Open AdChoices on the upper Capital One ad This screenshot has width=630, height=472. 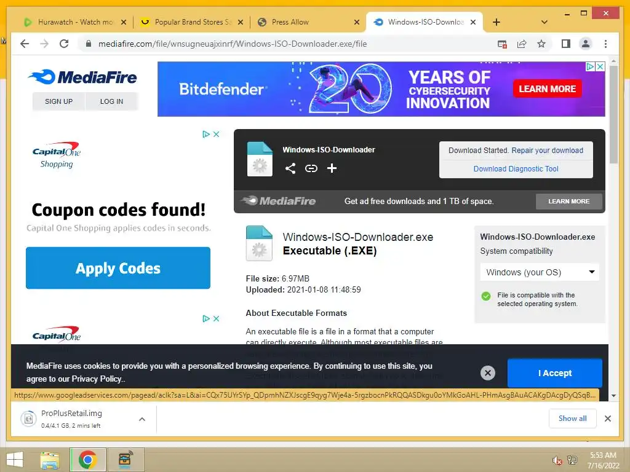click(206, 134)
